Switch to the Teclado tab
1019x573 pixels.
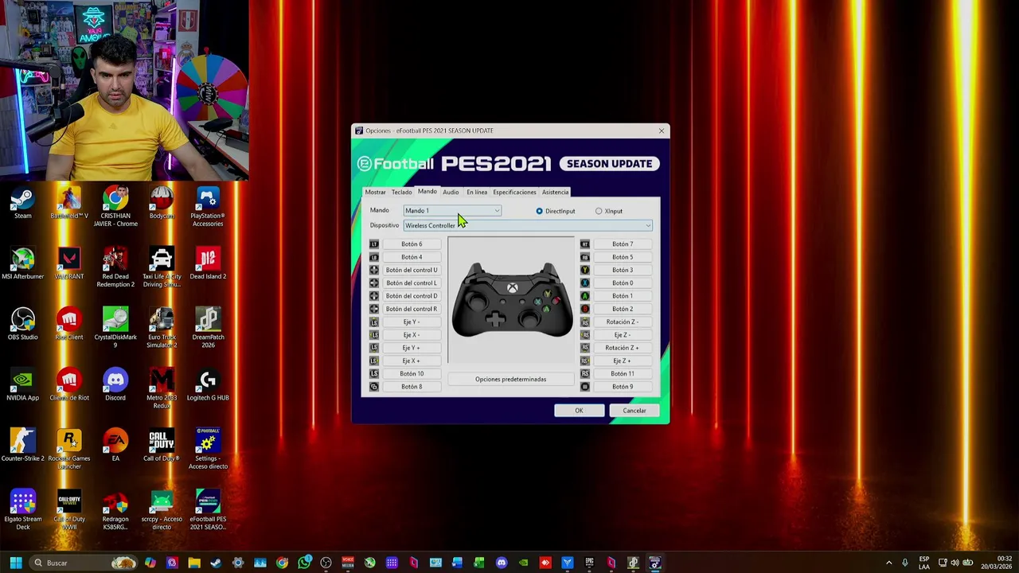tap(401, 192)
